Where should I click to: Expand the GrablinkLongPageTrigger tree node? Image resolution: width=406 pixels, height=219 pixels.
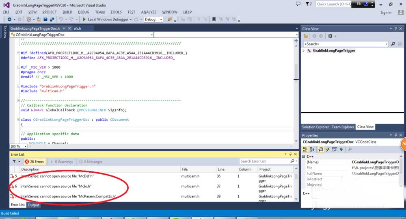pyautogui.click(x=304, y=51)
